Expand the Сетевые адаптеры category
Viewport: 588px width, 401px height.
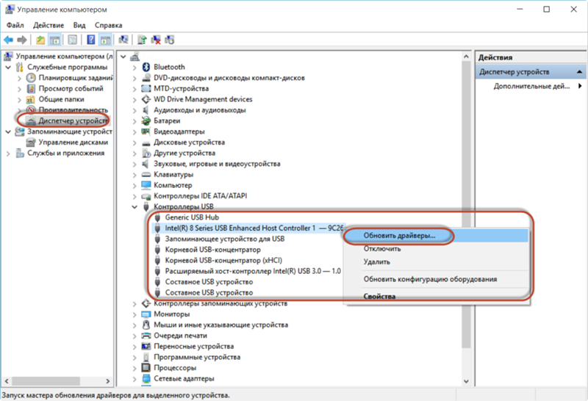pyautogui.click(x=135, y=379)
